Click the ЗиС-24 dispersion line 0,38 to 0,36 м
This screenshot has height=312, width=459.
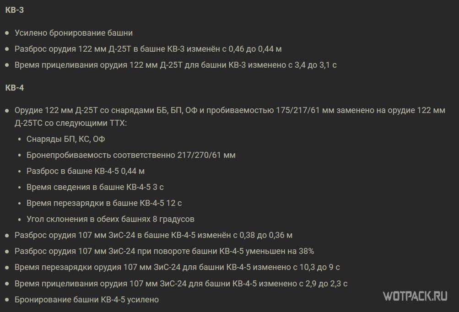(153, 235)
